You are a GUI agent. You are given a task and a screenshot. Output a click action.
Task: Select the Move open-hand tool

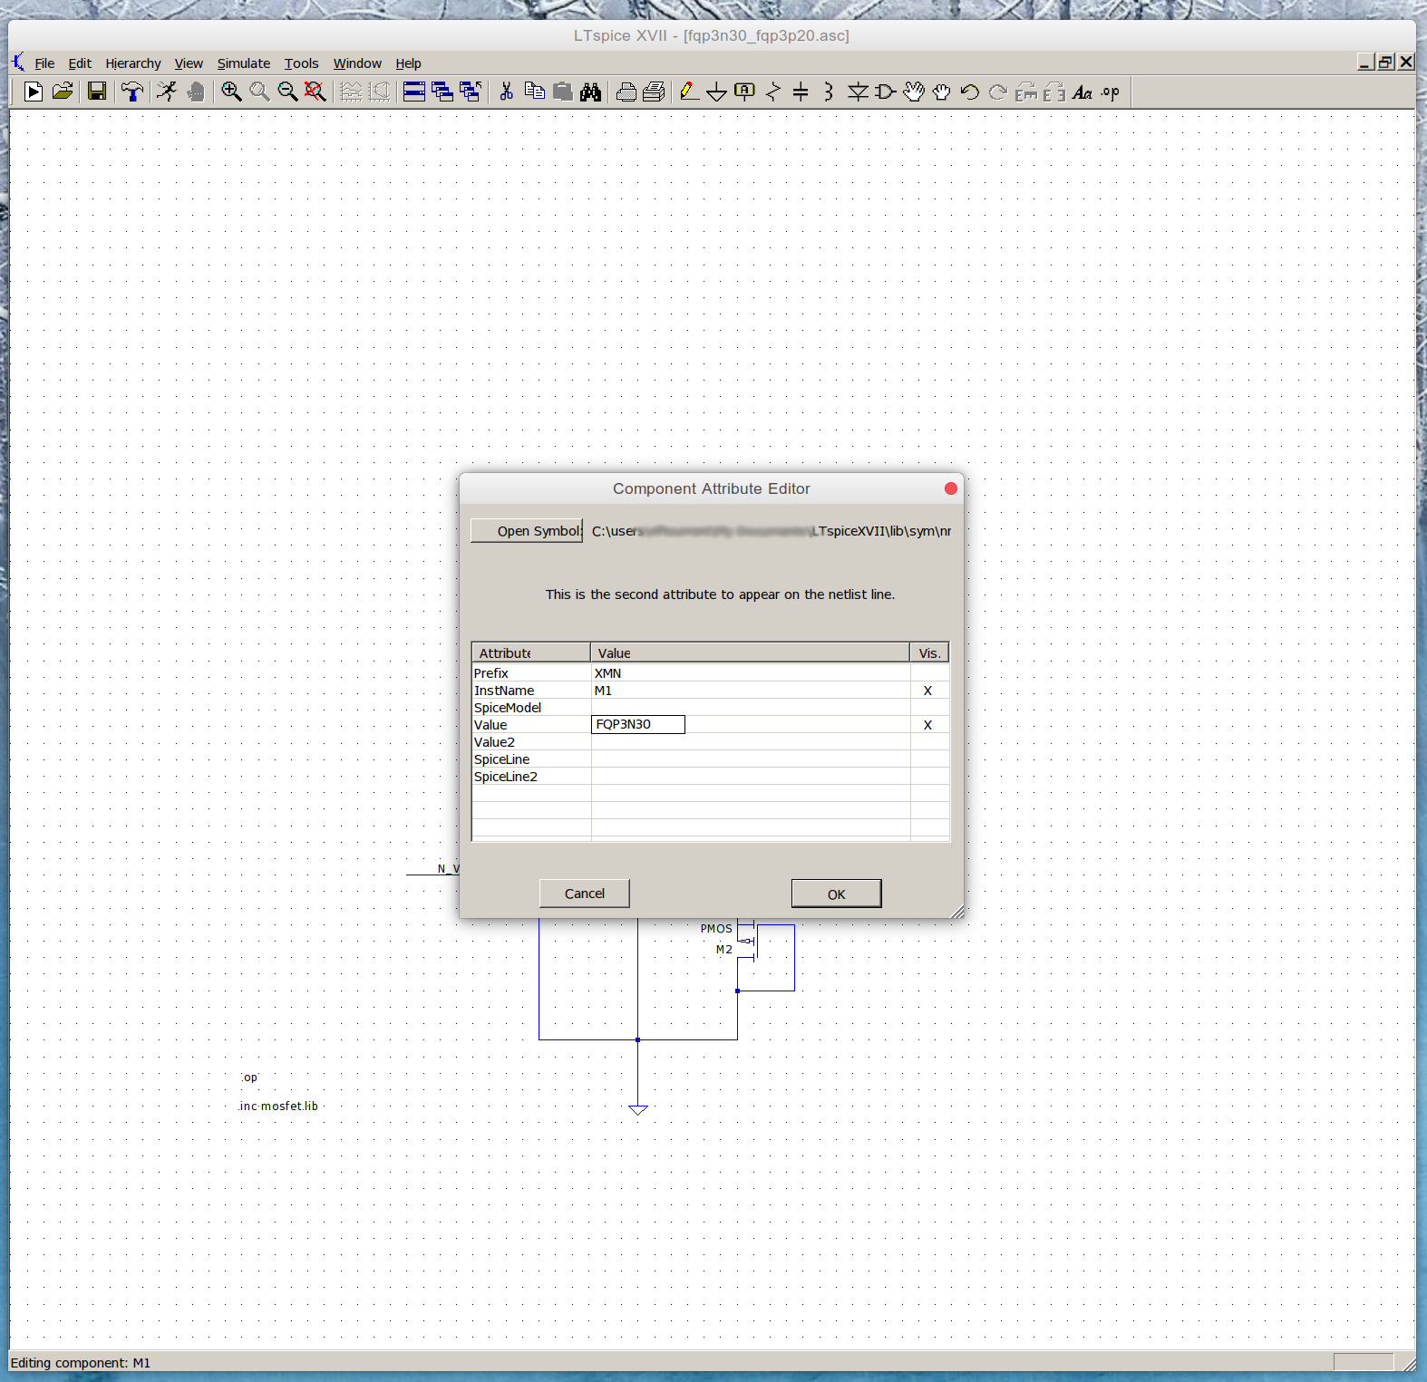click(x=914, y=92)
